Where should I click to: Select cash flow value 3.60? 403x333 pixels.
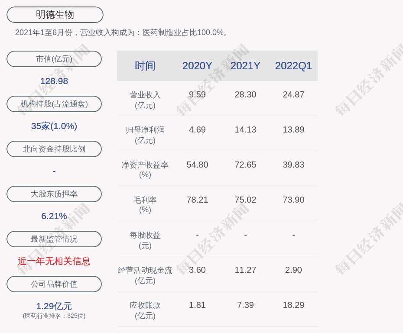click(x=198, y=270)
